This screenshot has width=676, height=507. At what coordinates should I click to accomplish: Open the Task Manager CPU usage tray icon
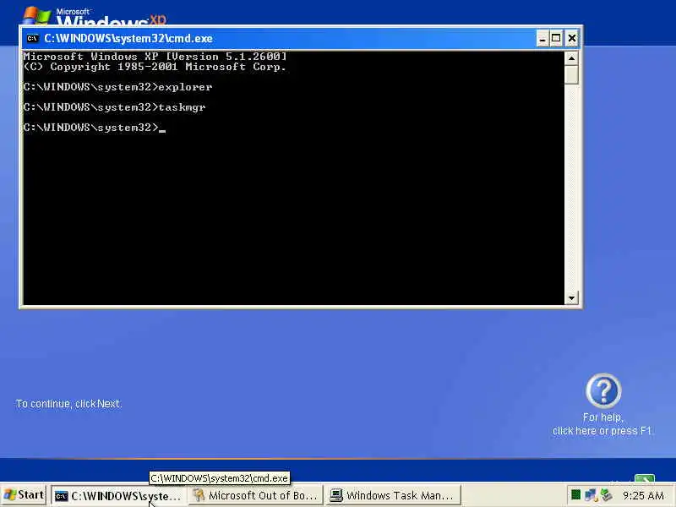pyautogui.click(x=575, y=494)
